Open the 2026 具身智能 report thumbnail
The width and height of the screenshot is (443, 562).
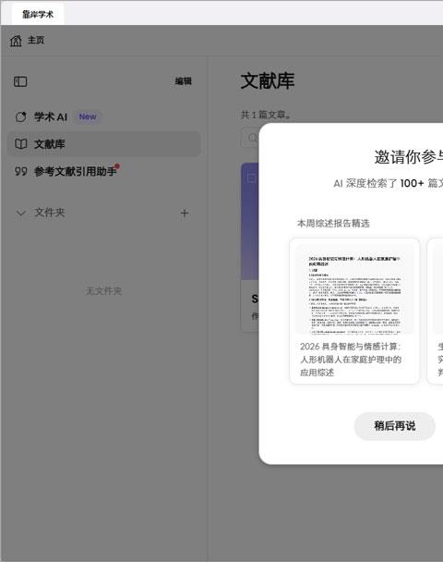tap(354, 289)
